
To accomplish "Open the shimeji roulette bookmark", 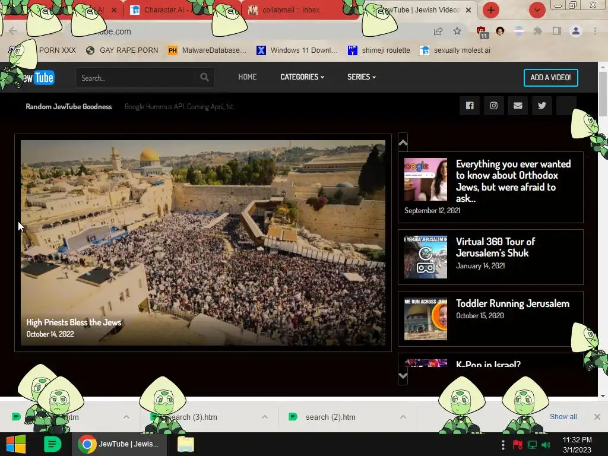I will 379,50.
